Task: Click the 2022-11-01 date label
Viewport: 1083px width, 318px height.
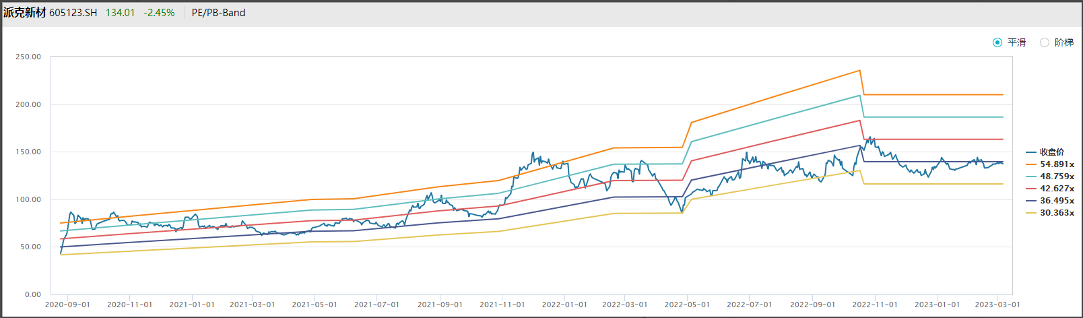Action: click(x=875, y=305)
